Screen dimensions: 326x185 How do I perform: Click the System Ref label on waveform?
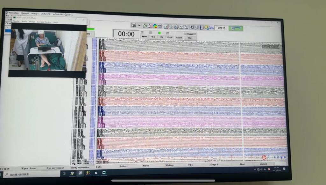pos(271,47)
